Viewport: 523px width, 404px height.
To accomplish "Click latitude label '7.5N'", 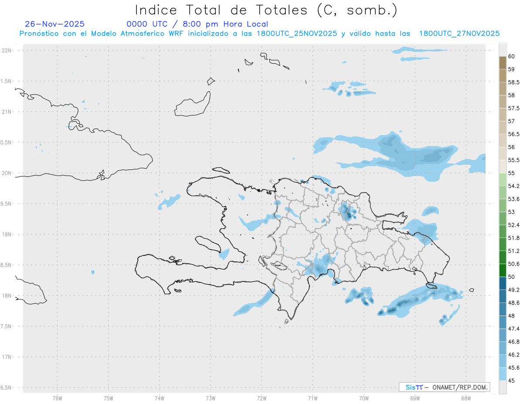I will (x=7, y=326).
